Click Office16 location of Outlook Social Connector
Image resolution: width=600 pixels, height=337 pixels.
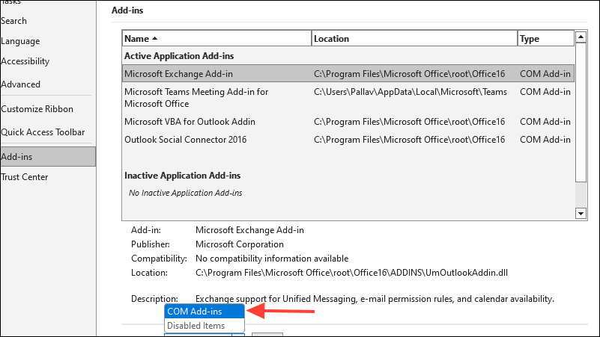click(x=410, y=140)
